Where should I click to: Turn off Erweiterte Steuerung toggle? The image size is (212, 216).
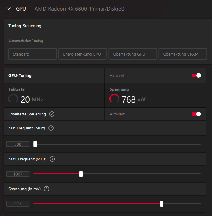click(x=196, y=114)
